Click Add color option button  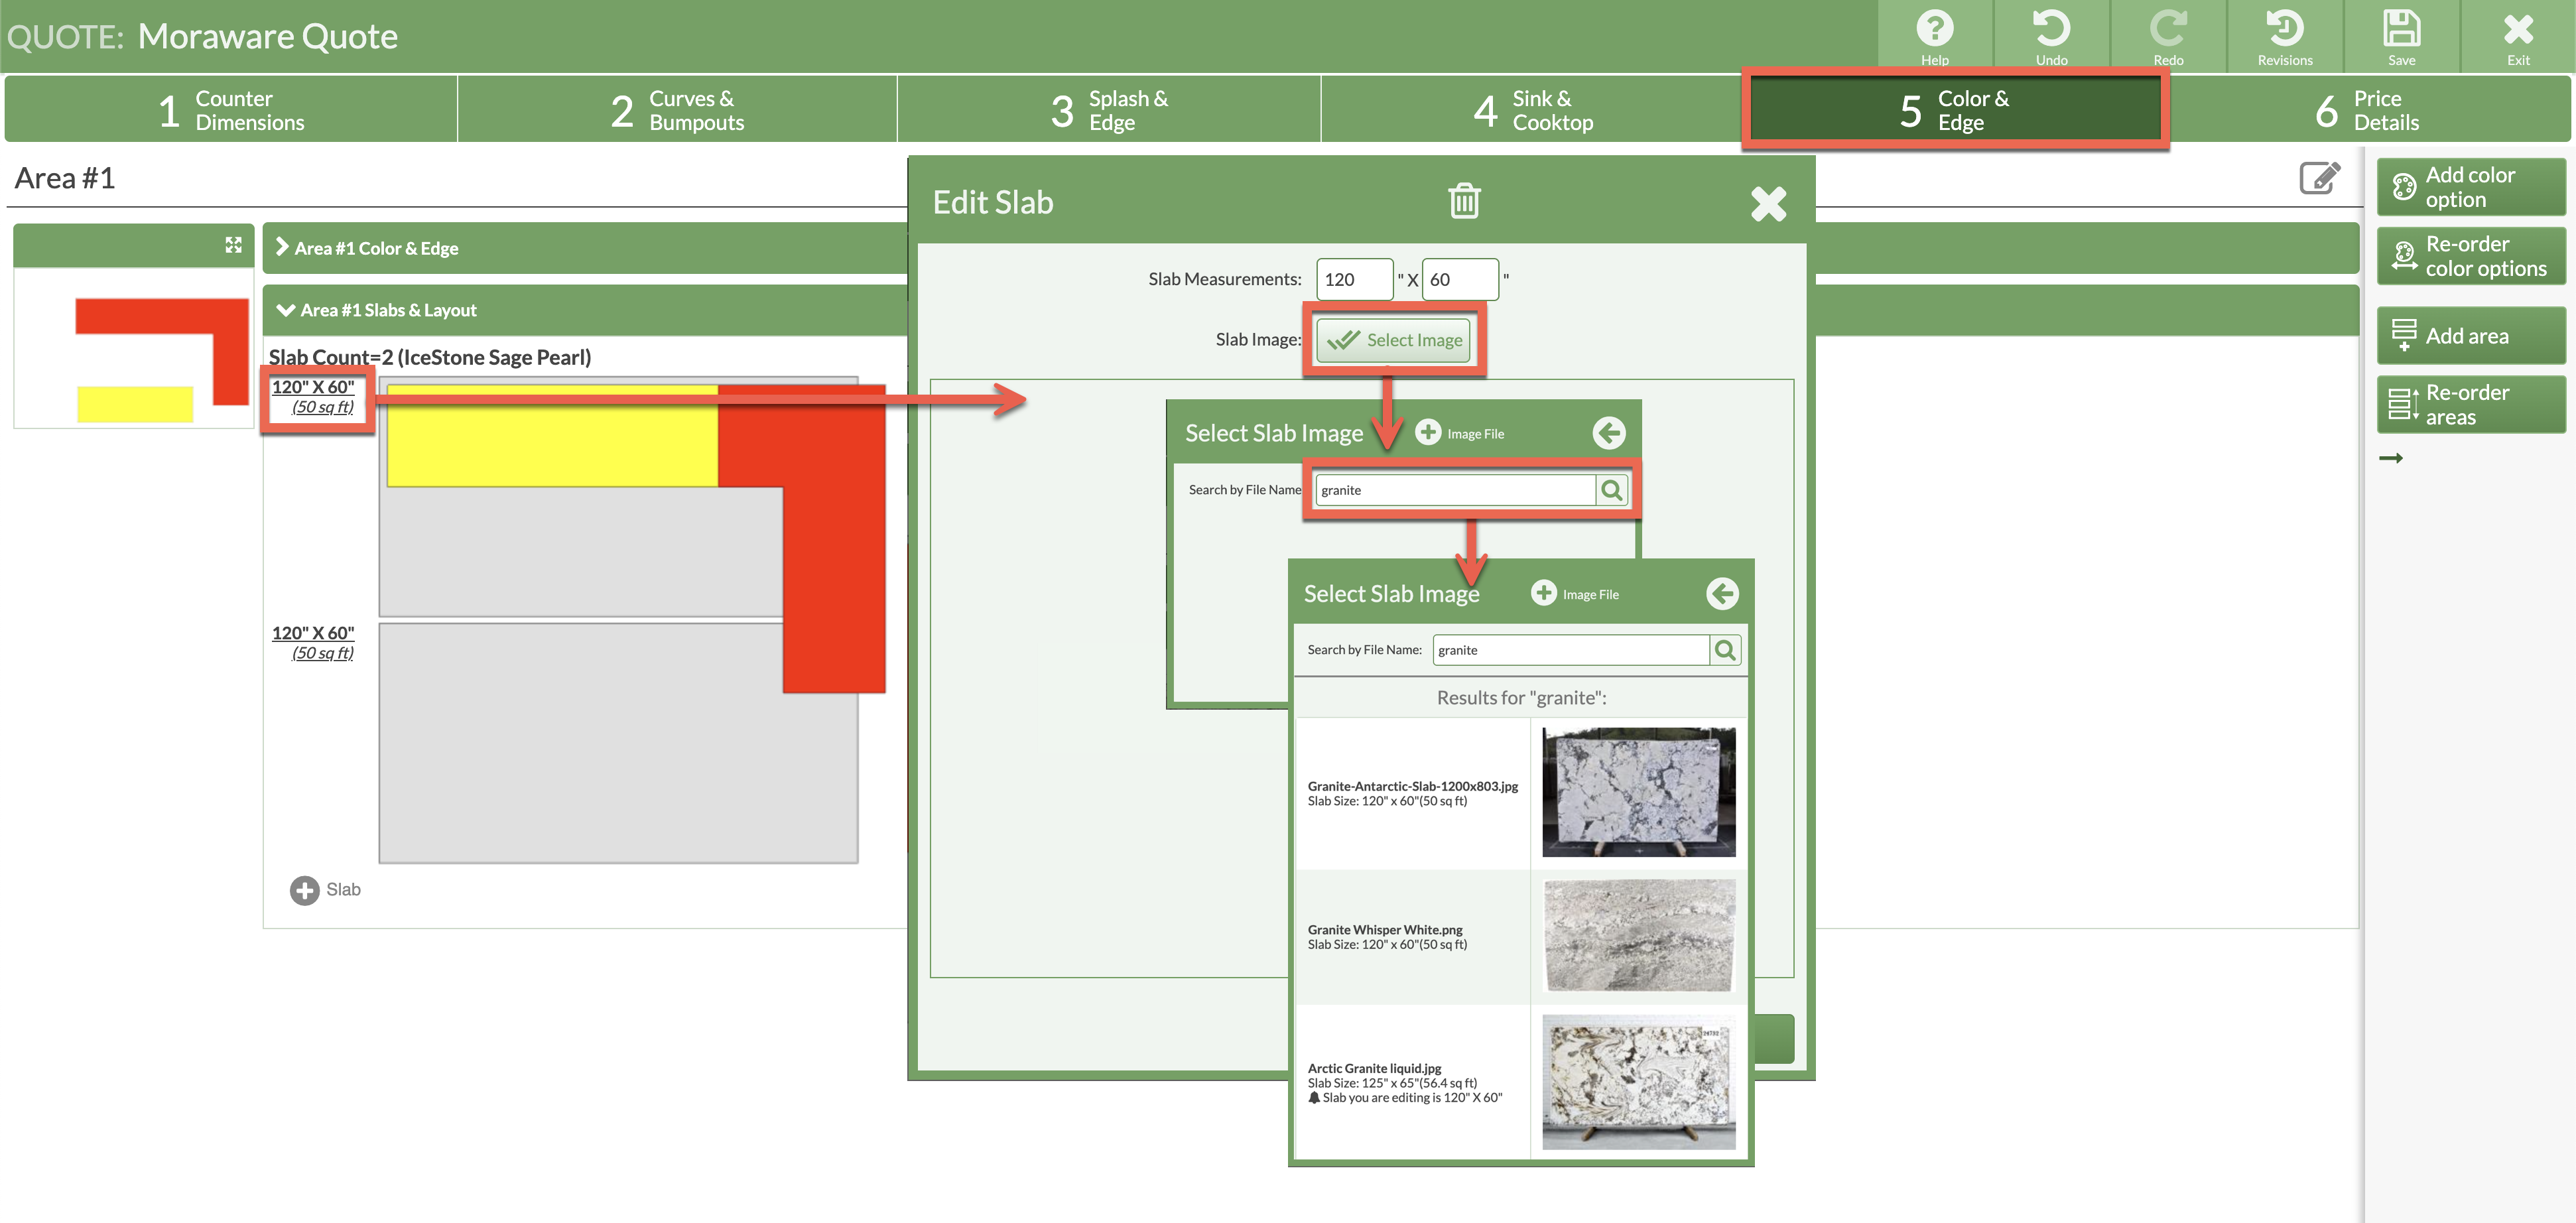[2470, 187]
